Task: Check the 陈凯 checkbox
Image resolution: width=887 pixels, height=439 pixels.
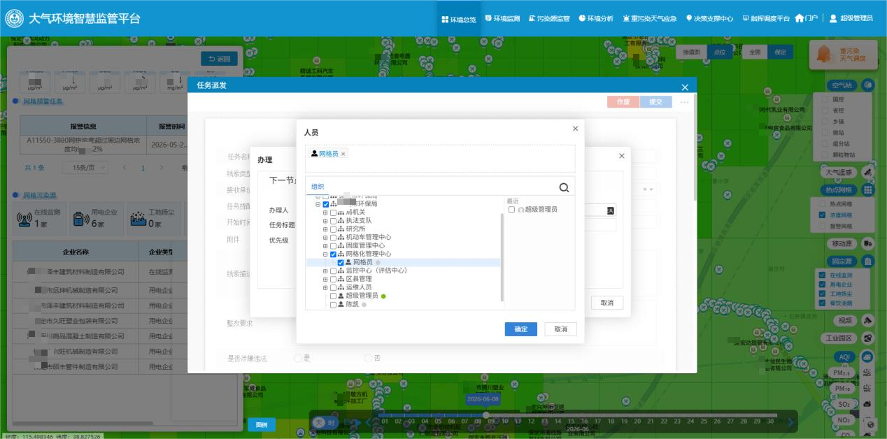Action: point(333,305)
